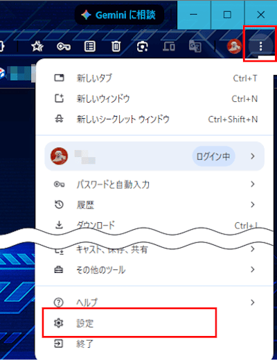Open the profile avatar in the toolbar

click(234, 47)
